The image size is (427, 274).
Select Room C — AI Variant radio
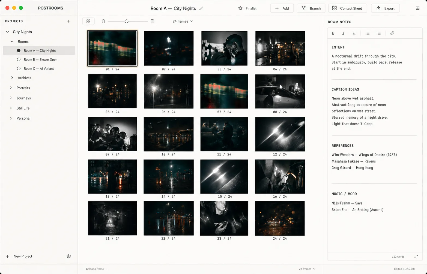pos(19,68)
